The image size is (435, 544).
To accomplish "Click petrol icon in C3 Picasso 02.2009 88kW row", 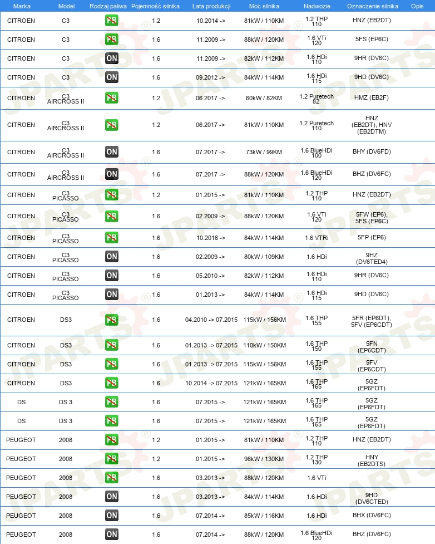I will [112, 216].
